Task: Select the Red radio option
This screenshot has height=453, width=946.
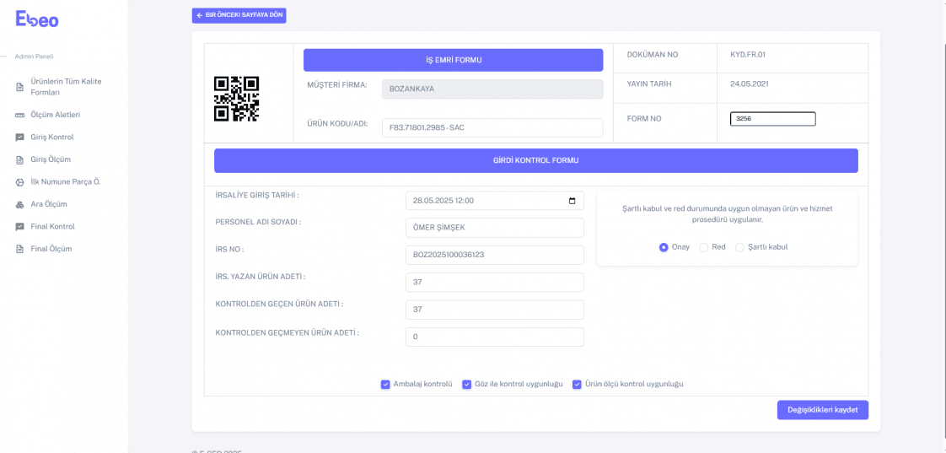Action: click(703, 247)
